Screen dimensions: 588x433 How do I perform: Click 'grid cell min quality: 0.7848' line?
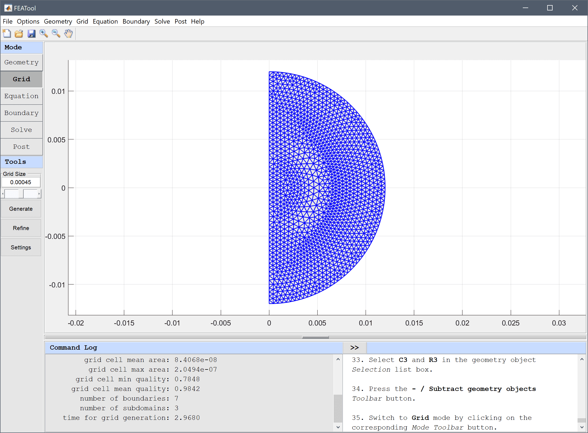(x=138, y=379)
